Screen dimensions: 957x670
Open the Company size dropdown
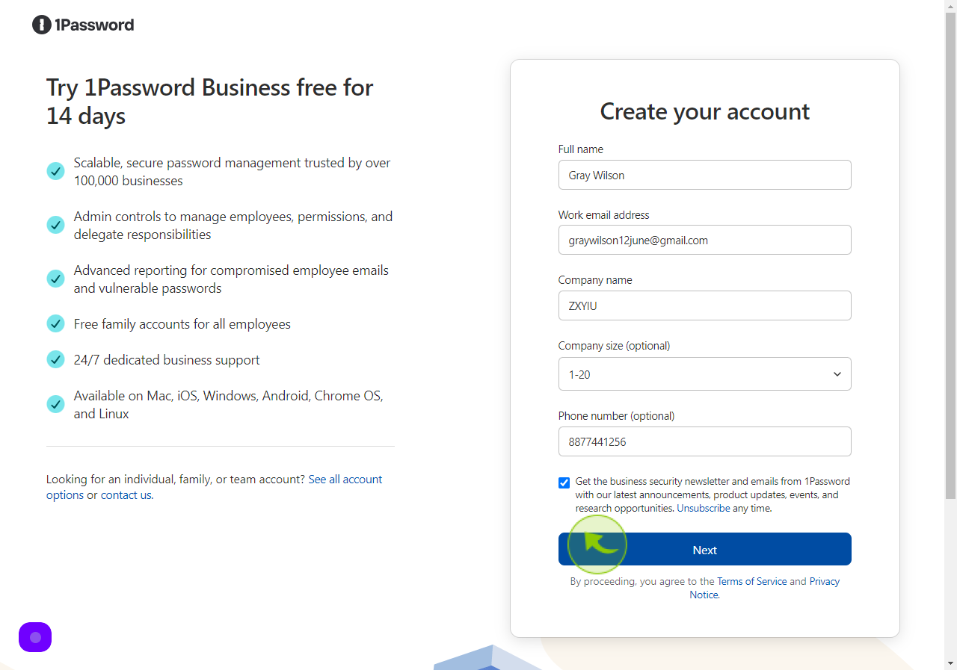click(x=704, y=373)
